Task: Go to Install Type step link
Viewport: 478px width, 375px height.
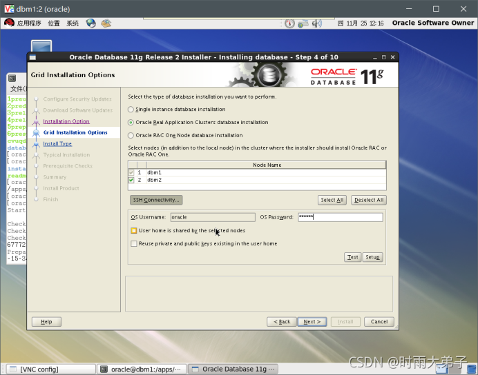Action: [x=57, y=143]
